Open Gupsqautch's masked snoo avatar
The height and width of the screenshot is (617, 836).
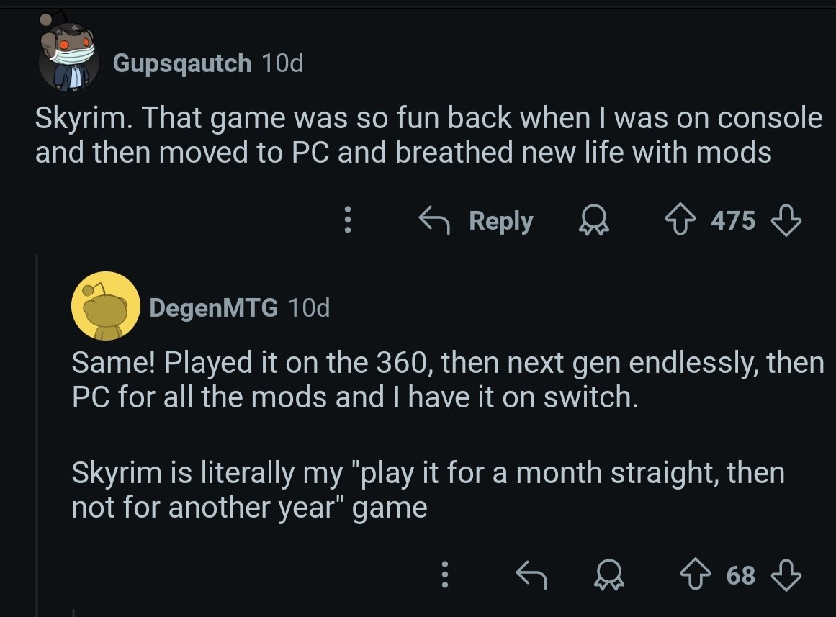(68, 62)
